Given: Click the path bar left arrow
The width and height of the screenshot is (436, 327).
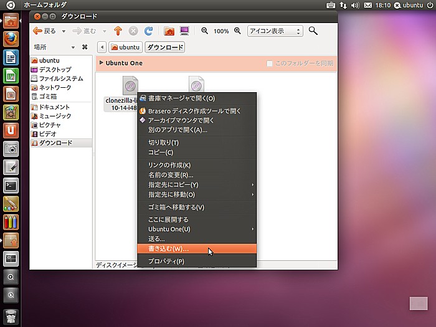Looking at the screenshot, I should pos(102,47).
